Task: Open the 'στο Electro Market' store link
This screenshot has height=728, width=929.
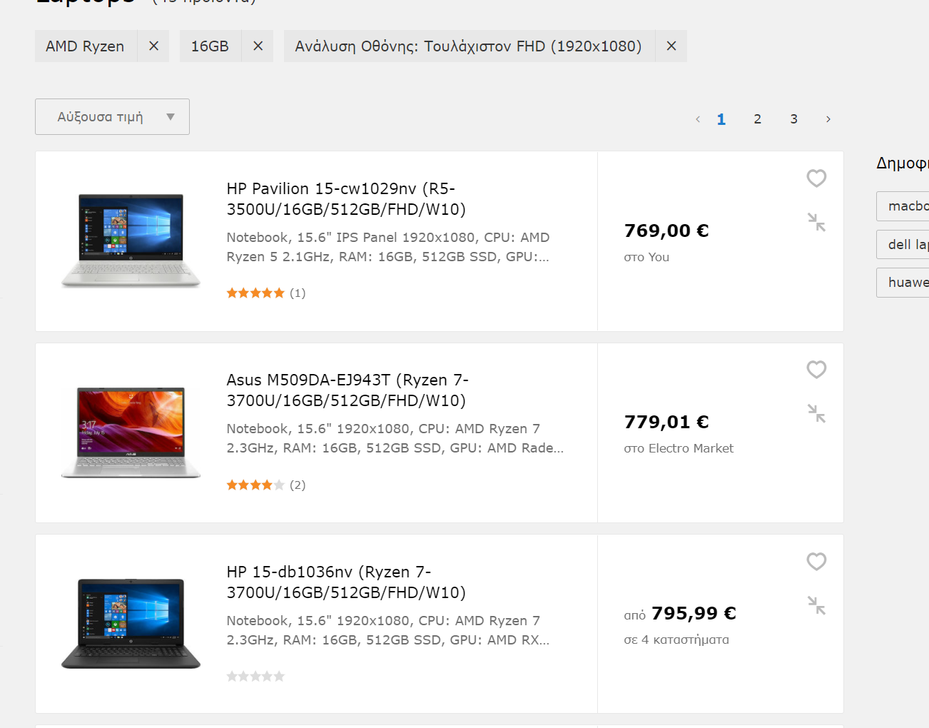Action: point(679,448)
